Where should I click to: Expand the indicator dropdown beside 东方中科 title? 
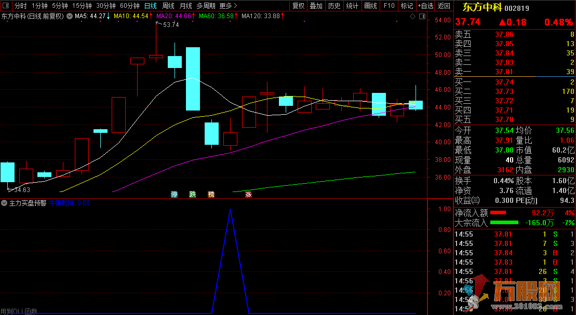70,16
